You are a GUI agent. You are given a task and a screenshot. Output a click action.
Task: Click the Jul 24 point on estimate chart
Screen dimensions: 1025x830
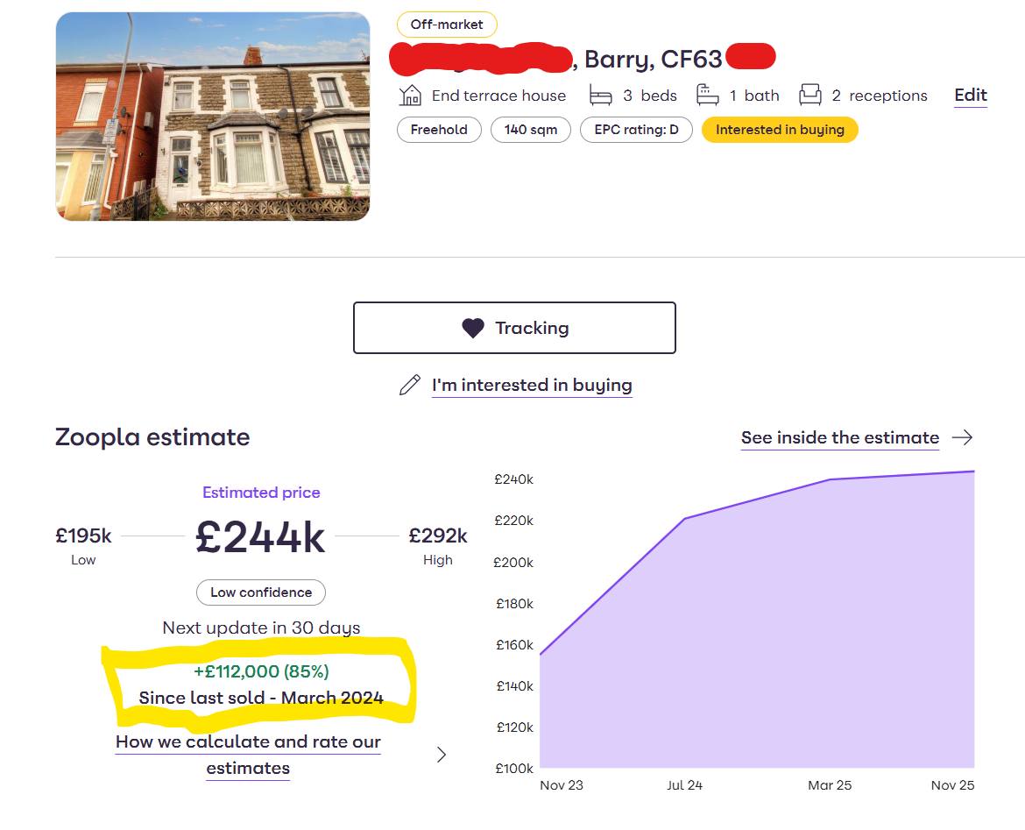coord(684,519)
